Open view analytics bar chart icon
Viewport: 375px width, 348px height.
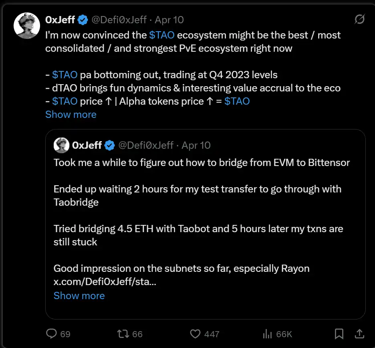(x=267, y=334)
